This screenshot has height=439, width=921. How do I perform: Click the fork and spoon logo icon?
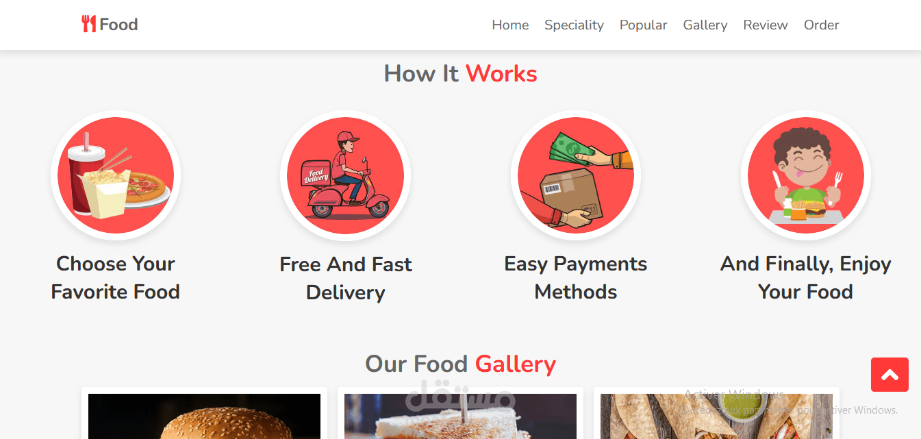pos(88,25)
